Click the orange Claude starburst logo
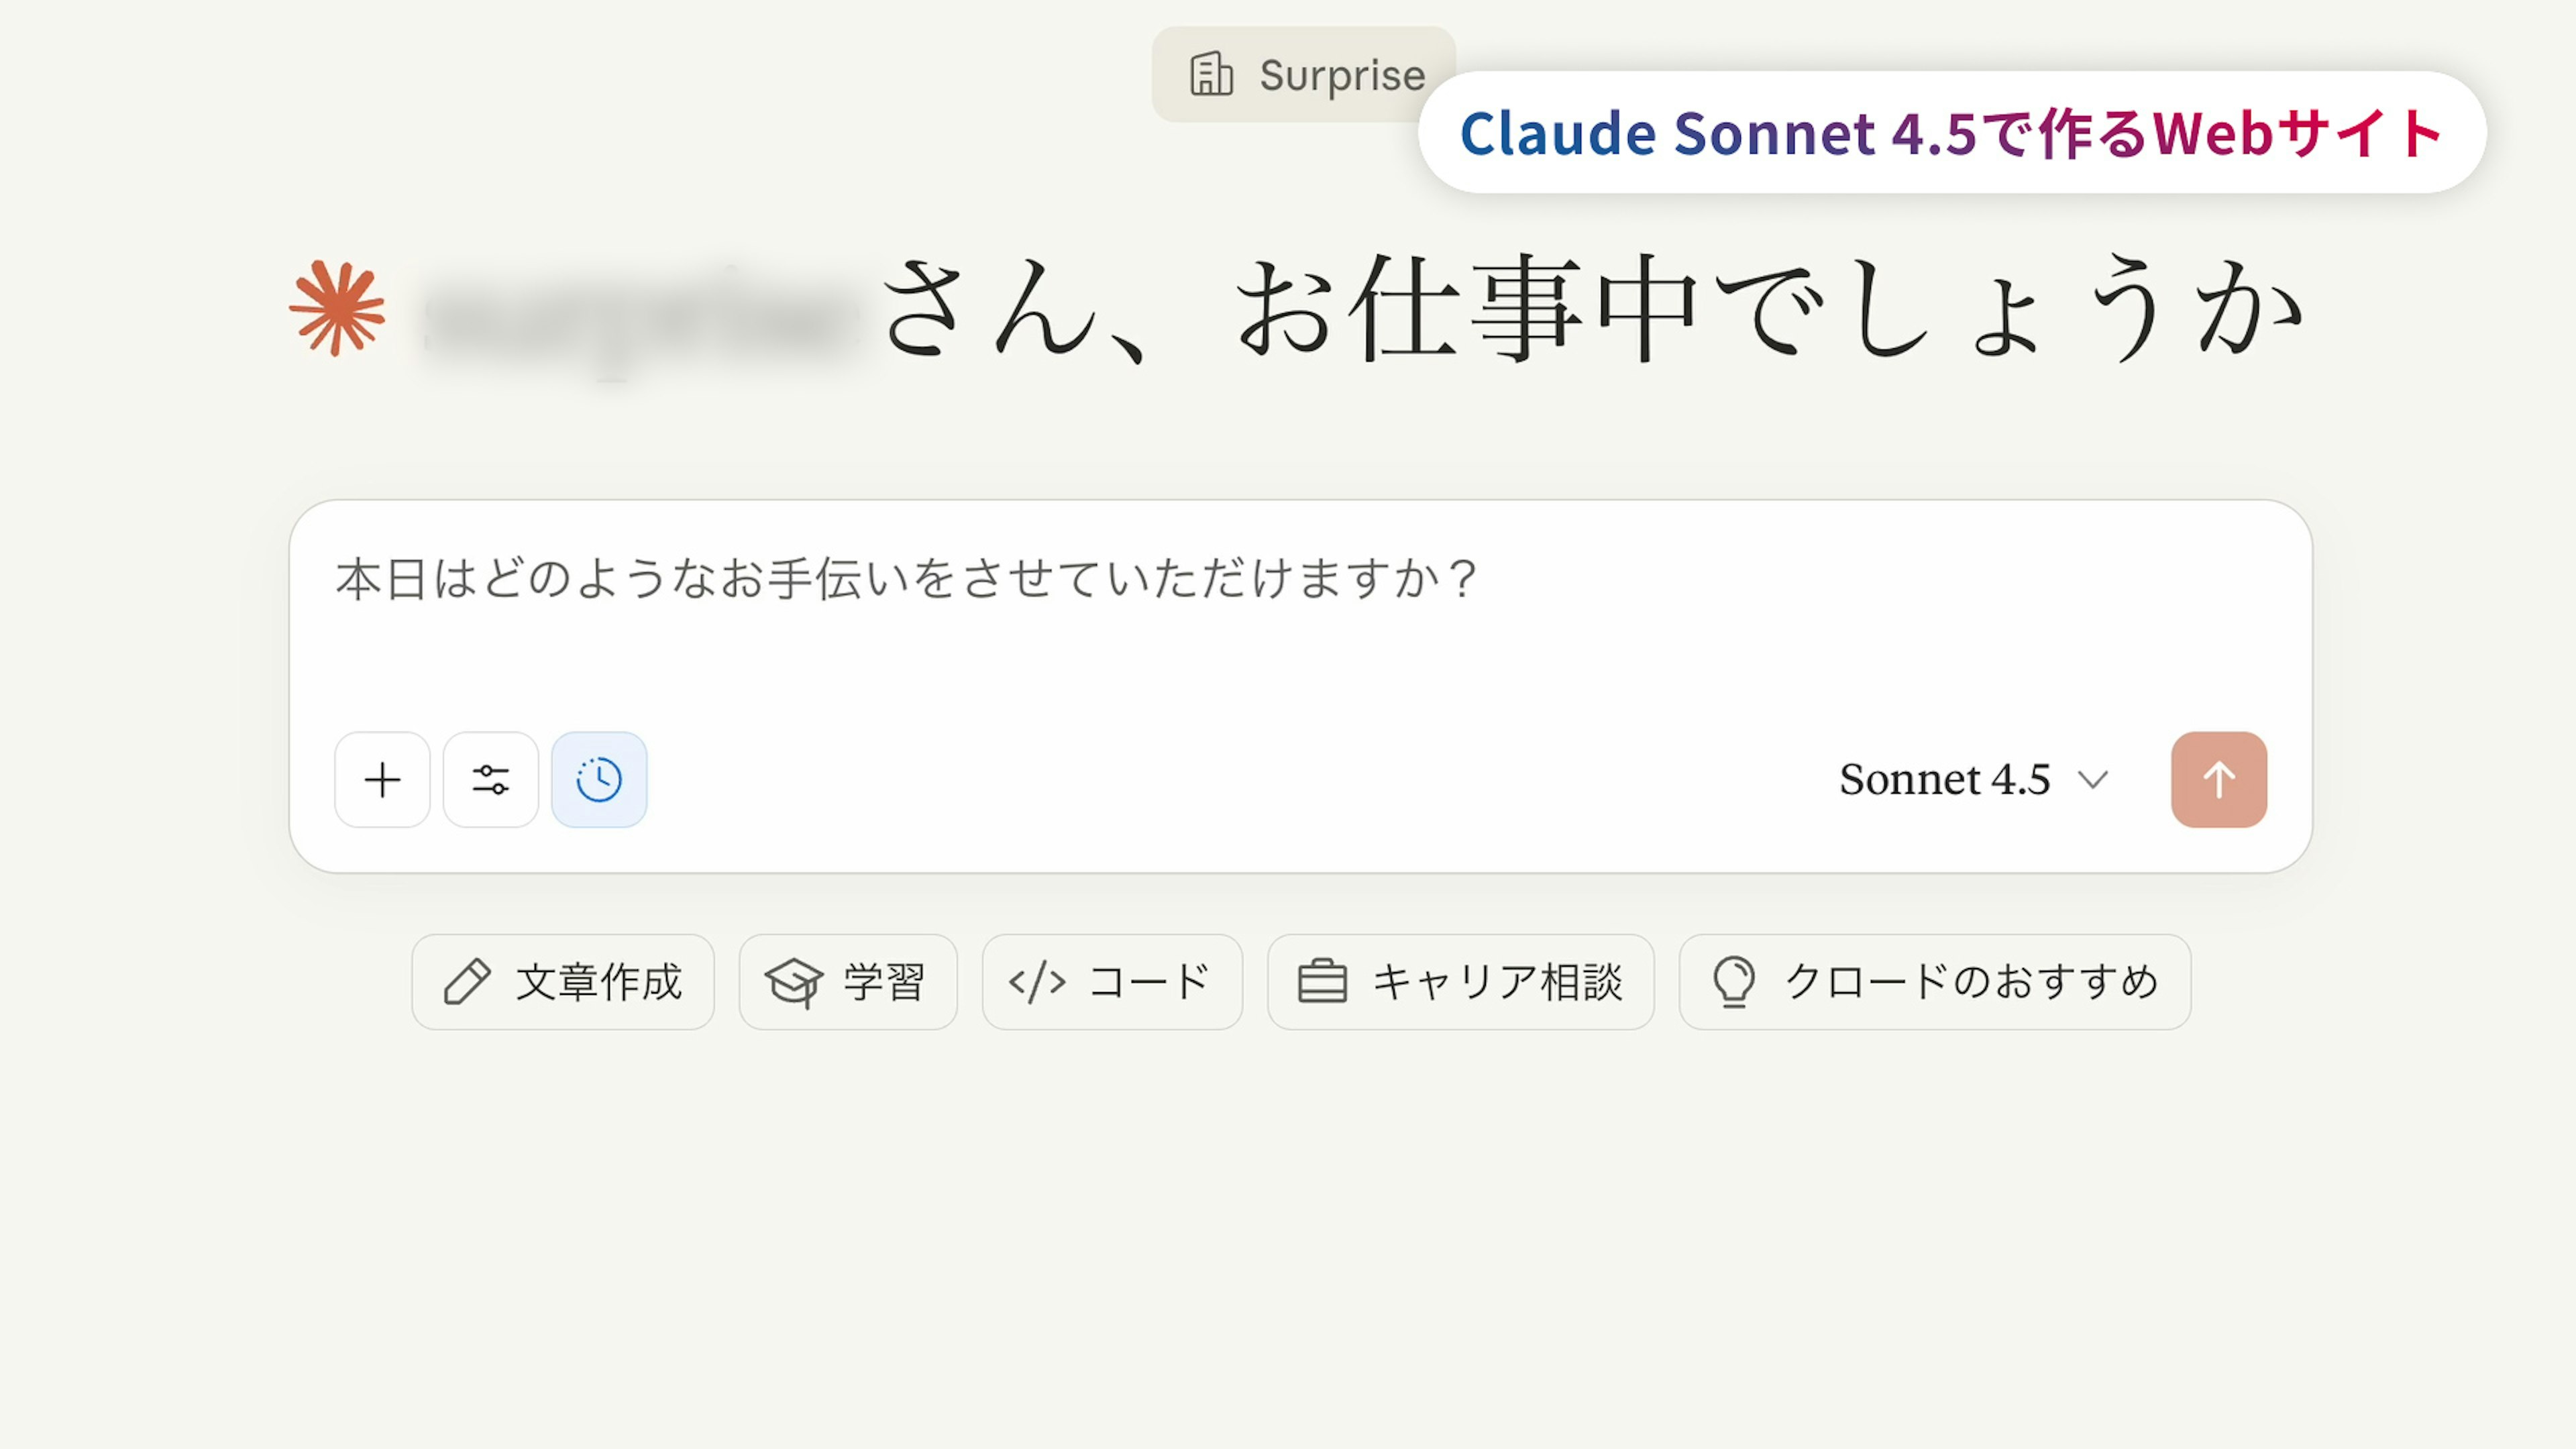The height and width of the screenshot is (1449, 2576). [x=337, y=309]
